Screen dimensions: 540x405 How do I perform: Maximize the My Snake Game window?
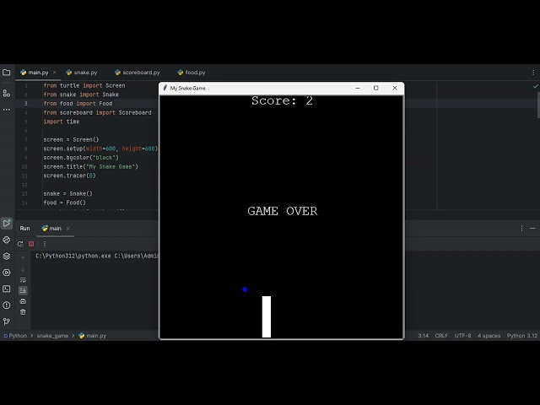pos(376,88)
